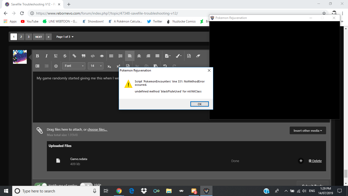Image resolution: width=348 pixels, height=196 pixels.
Task: Click the page icon beside the eraser
Action: [x=189, y=56]
